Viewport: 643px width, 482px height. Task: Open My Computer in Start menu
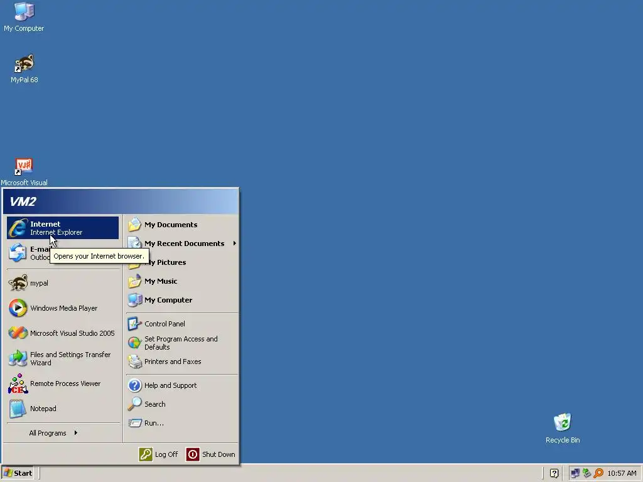click(182, 300)
